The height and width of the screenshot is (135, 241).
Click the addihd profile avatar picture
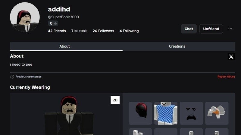point(25,17)
